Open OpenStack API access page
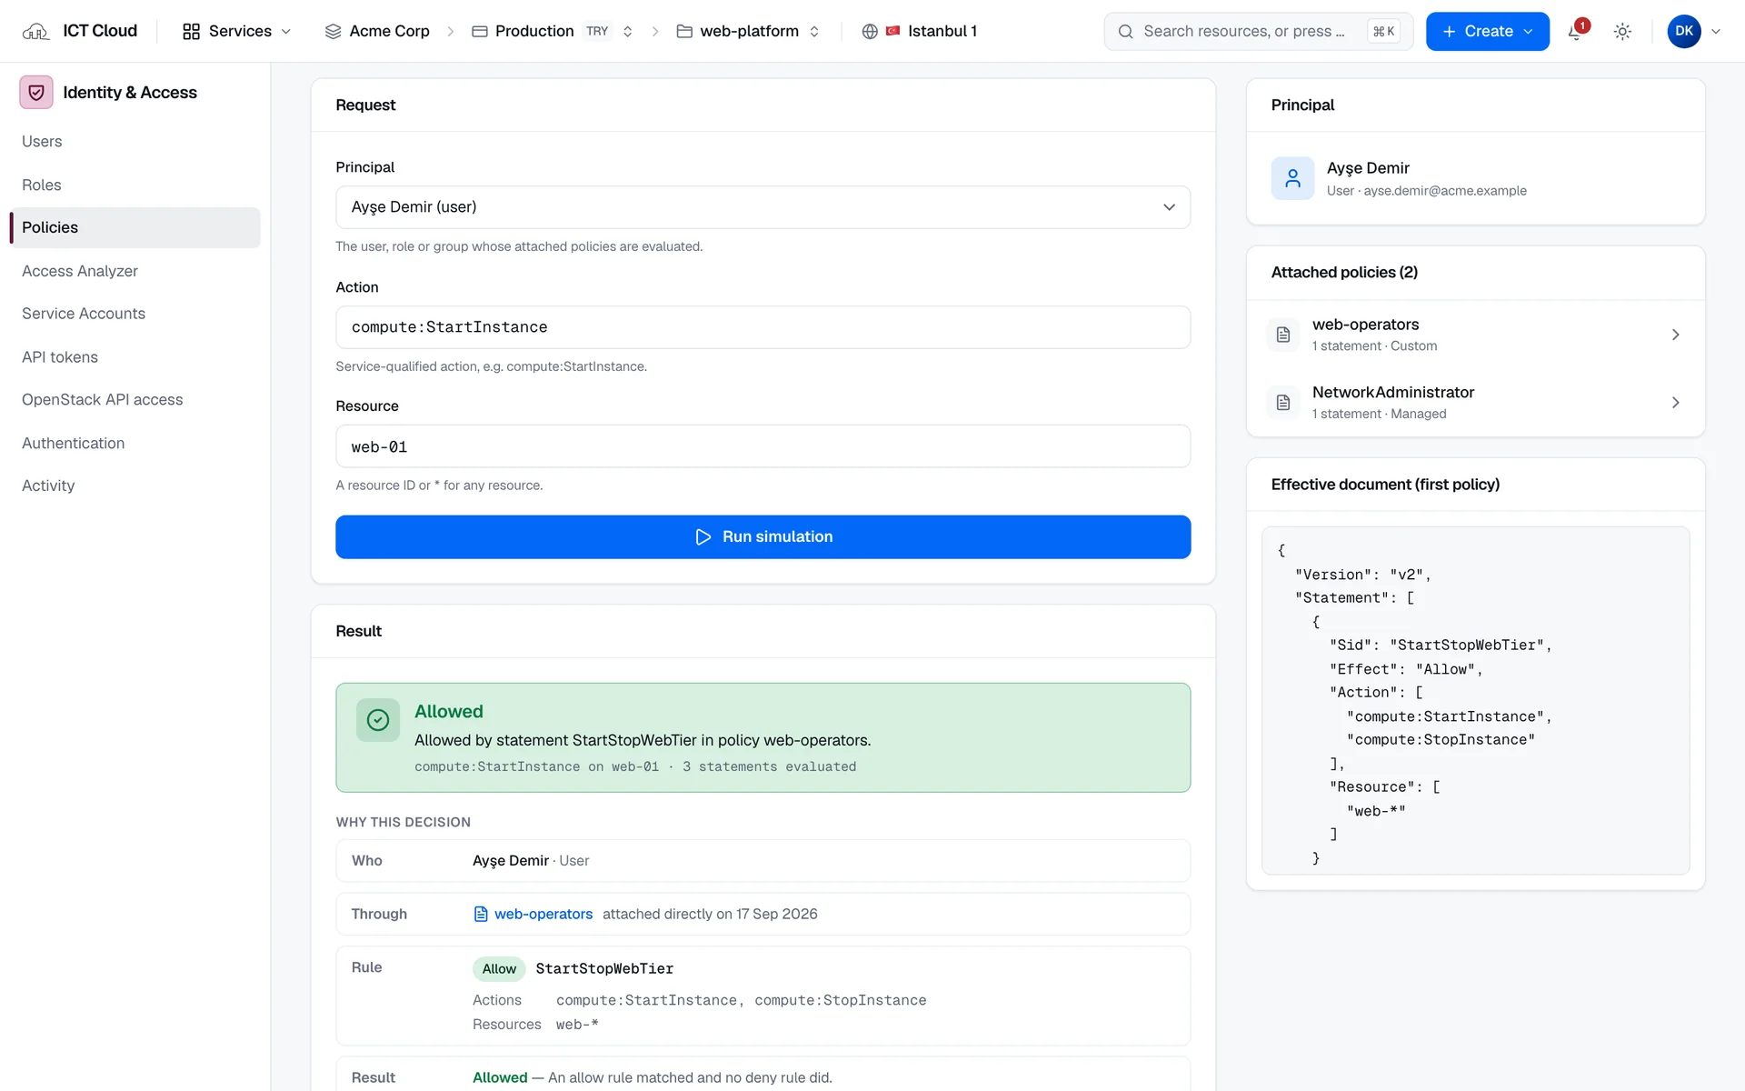This screenshot has width=1745, height=1091. click(135, 400)
